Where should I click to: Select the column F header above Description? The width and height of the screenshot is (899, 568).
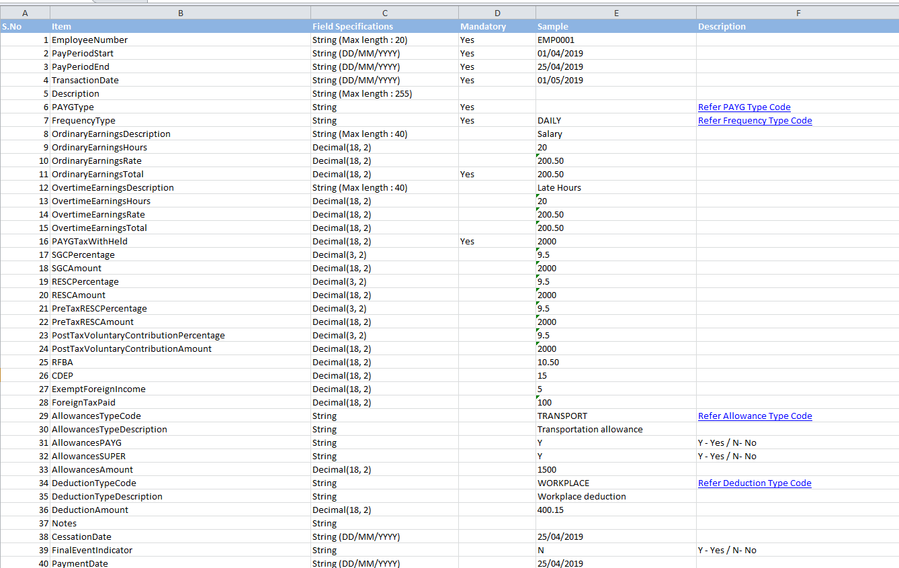click(798, 12)
